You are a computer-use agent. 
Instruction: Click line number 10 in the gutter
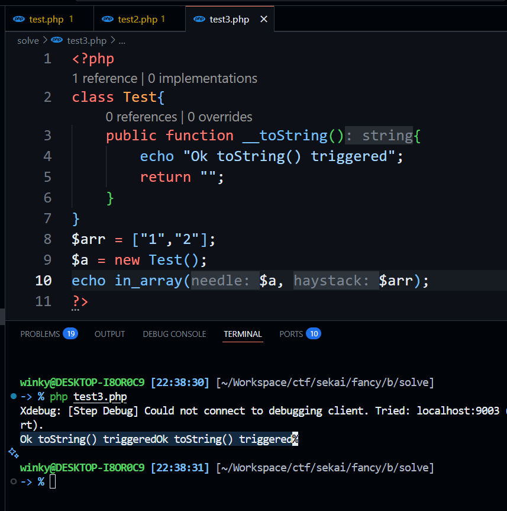click(x=44, y=280)
